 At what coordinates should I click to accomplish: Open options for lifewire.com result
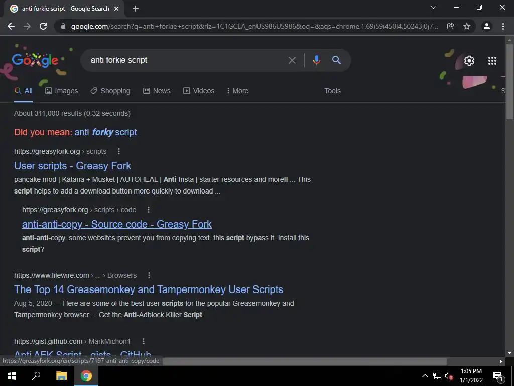149,275
